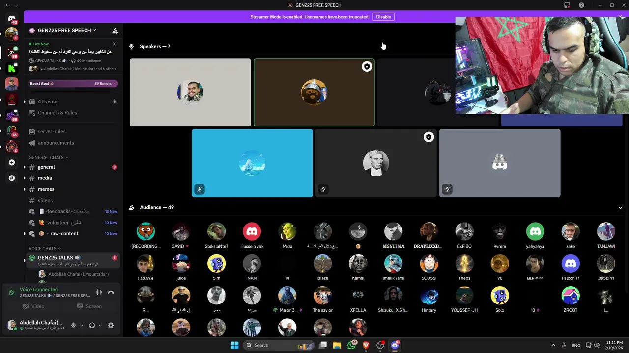Open File Explorer from the taskbar
The height and width of the screenshot is (353, 629).
337,345
